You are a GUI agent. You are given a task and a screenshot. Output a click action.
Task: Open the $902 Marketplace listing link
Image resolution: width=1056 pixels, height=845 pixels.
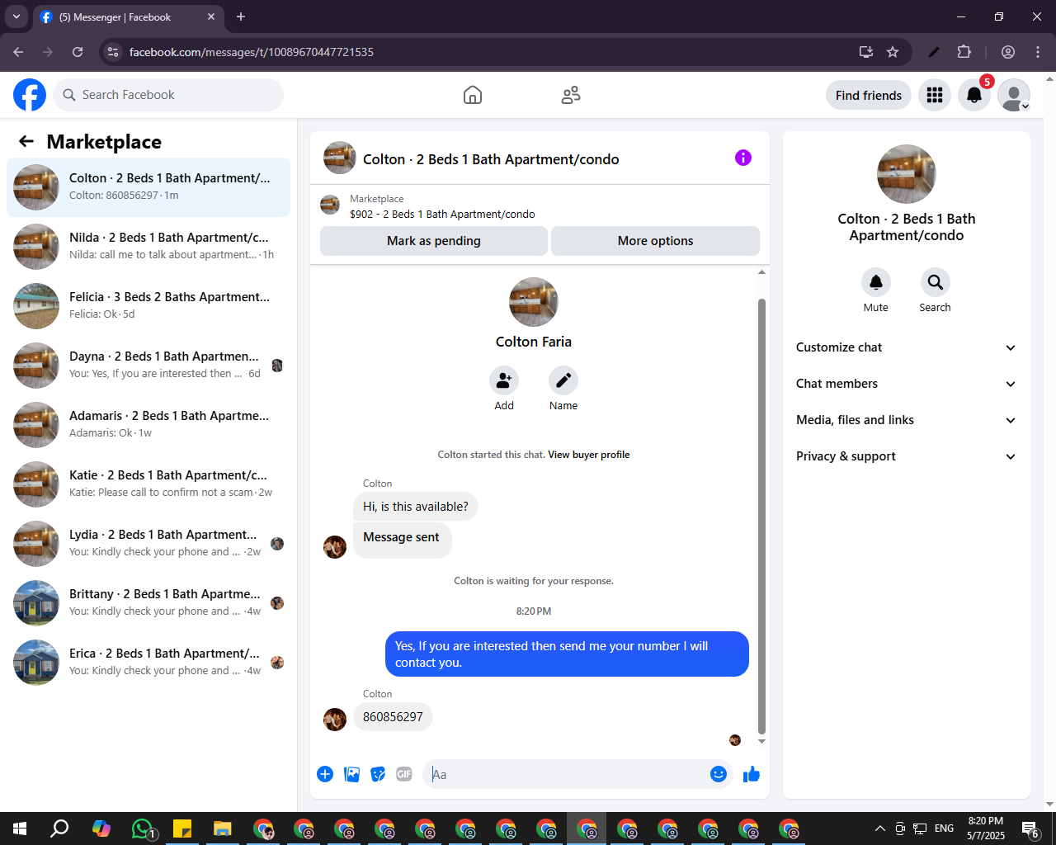(442, 214)
